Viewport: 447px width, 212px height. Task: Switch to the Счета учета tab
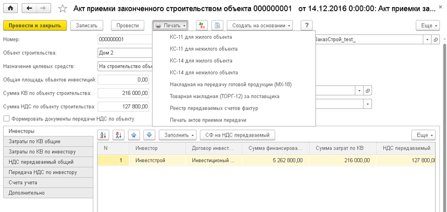point(48,182)
